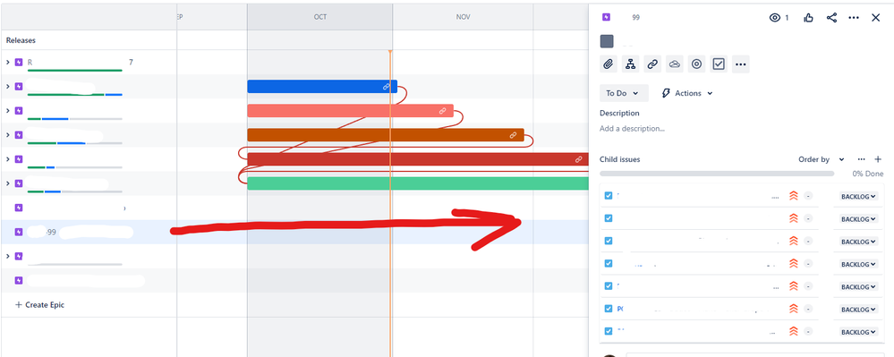The image size is (894, 357).
Task: Click the link issue chain icon
Action: click(652, 64)
